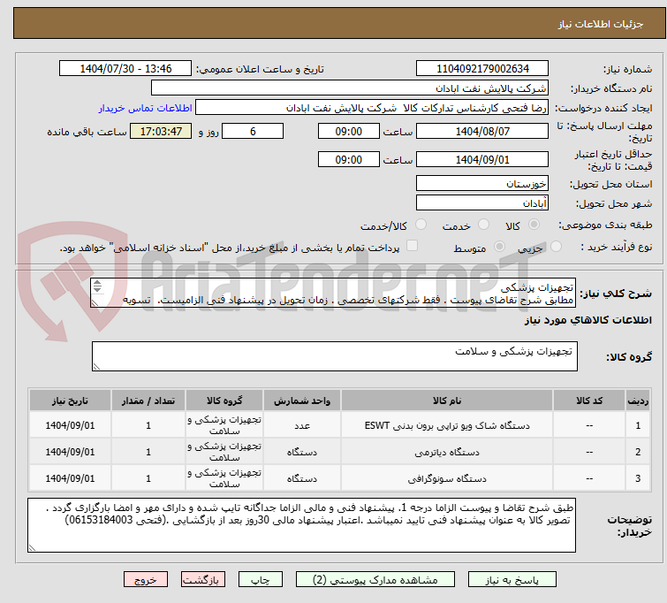Click the عدد unit cell in row 1
Viewport: 667px width, 603px height.
[x=302, y=425]
